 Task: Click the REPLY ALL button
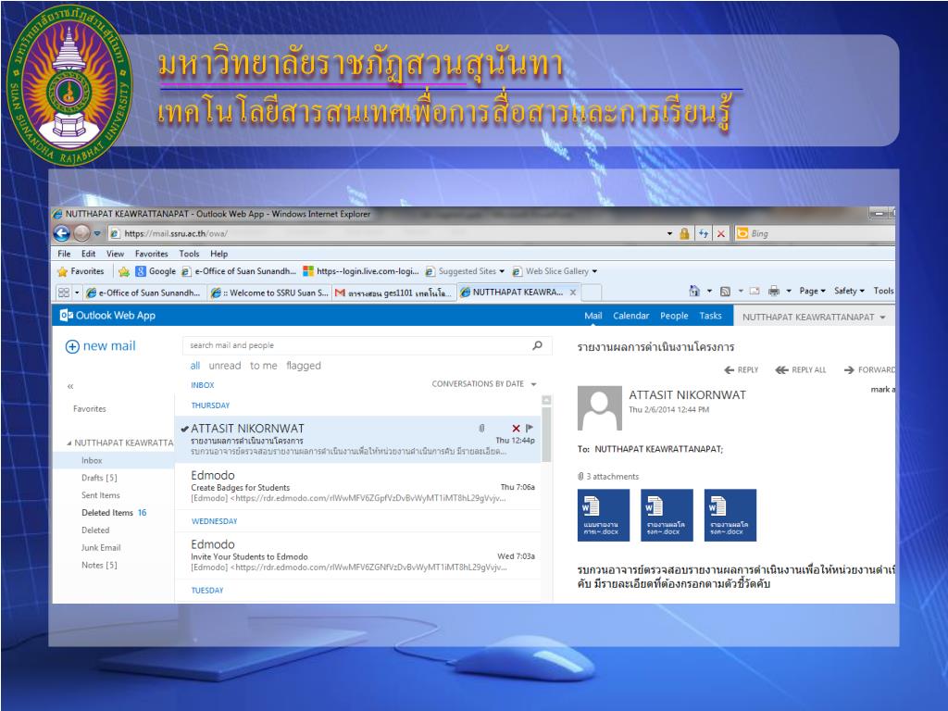[801, 370]
